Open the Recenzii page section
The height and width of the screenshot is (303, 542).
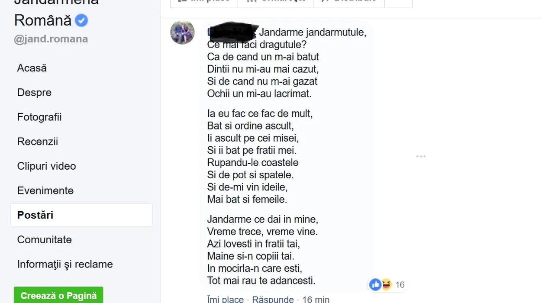click(x=38, y=142)
